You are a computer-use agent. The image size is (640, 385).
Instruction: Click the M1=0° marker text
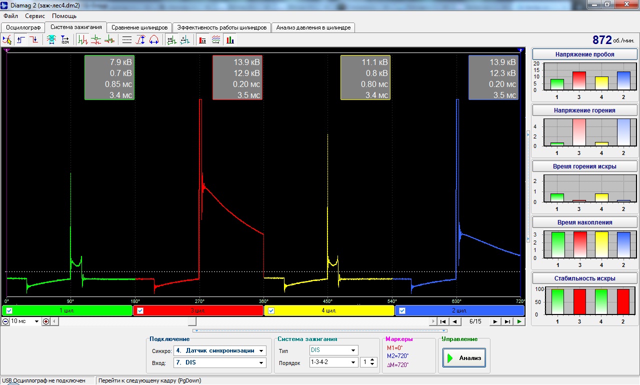[x=394, y=348]
